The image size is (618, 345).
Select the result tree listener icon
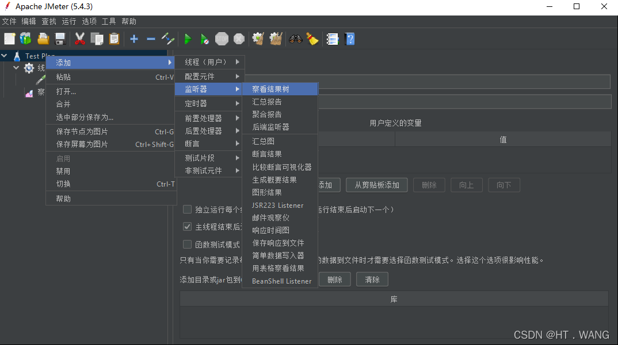29,93
